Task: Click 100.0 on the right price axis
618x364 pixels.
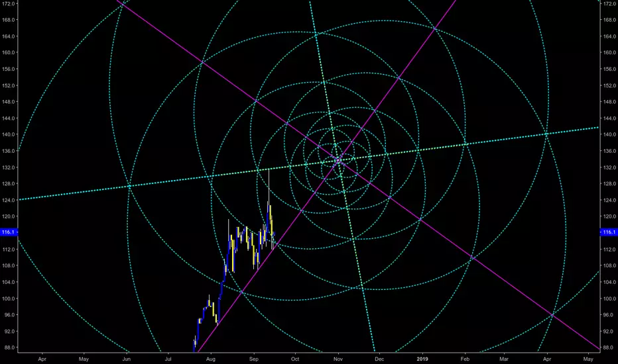Action: click(x=609, y=298)
